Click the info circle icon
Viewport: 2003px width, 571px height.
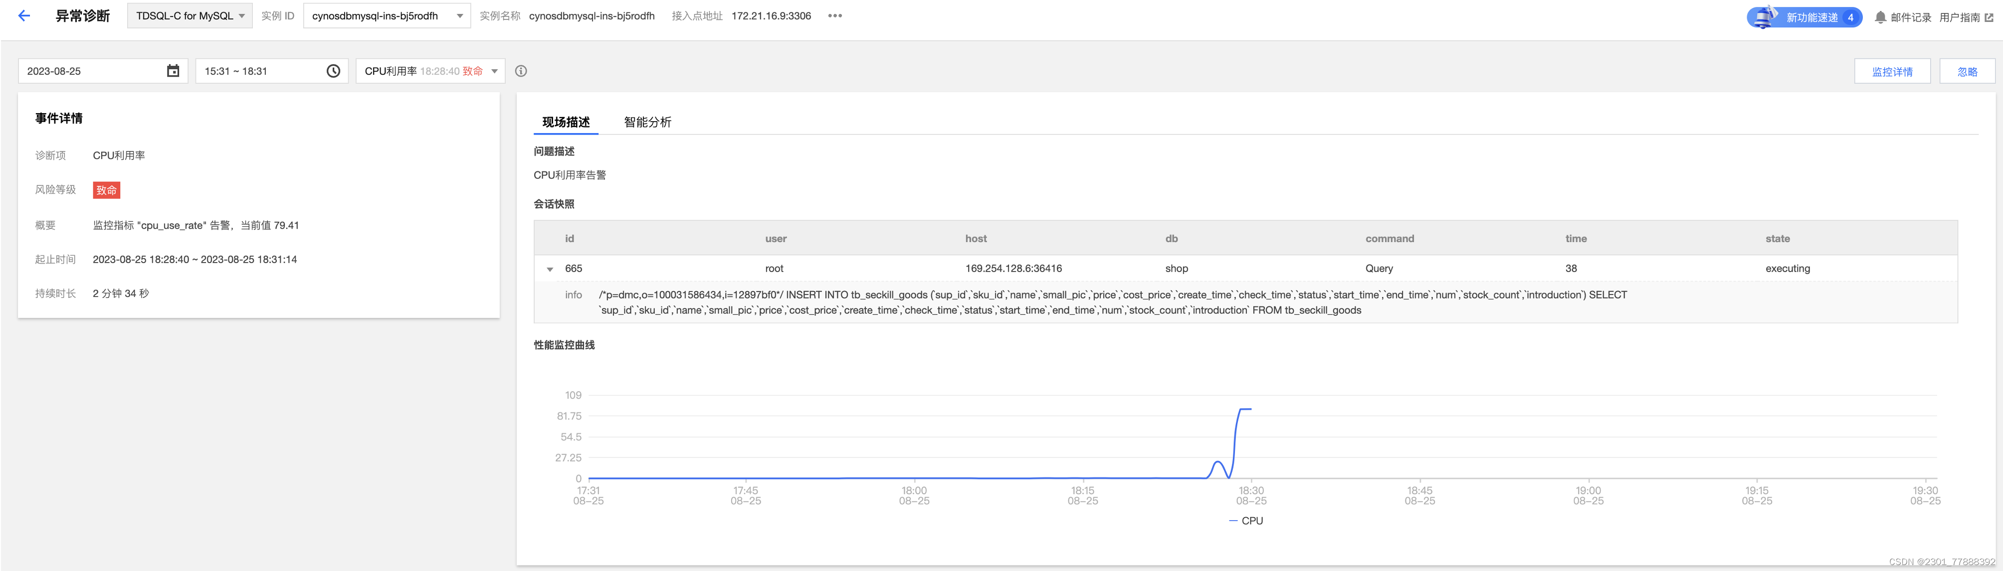[521, 71]
